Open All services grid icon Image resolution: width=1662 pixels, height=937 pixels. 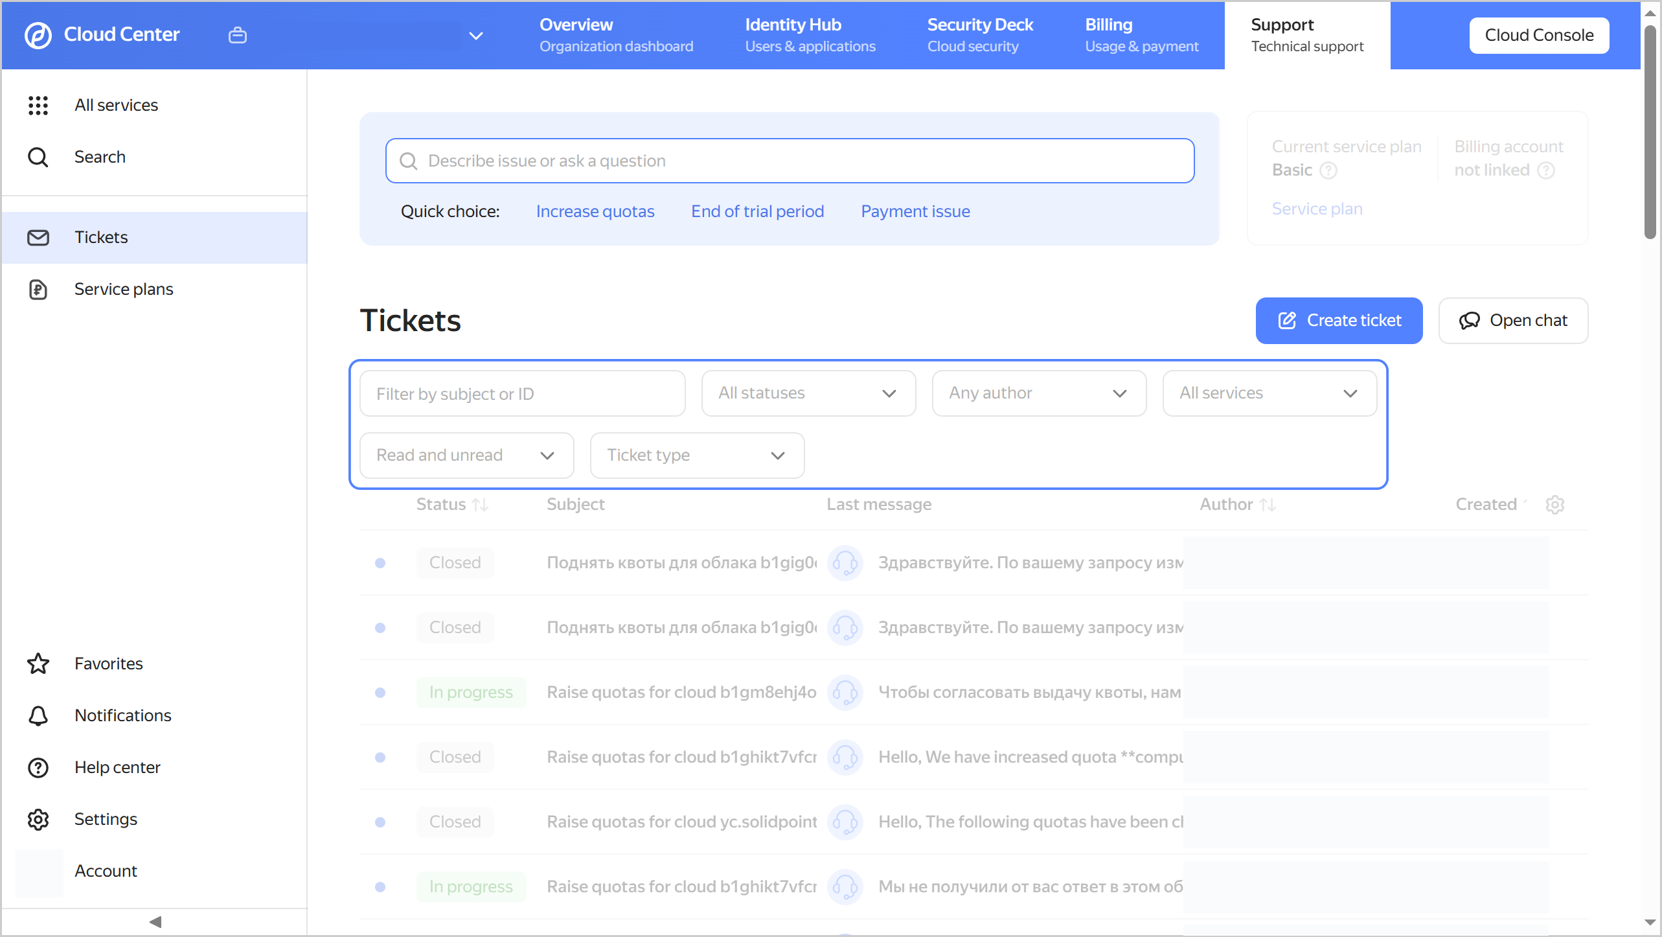38,105
